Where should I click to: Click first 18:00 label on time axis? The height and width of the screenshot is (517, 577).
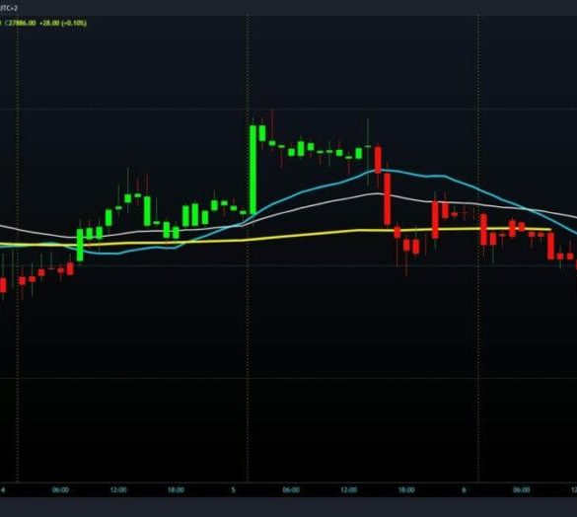point(176,489)
